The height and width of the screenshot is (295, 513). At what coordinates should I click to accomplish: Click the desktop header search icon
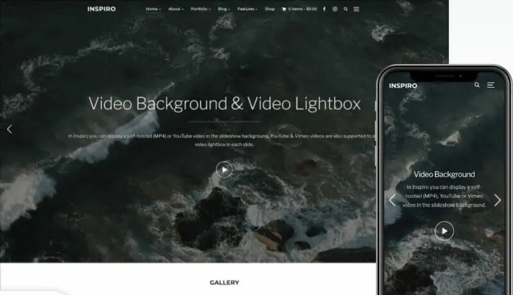pyautogui.click(x=346, y=9)
